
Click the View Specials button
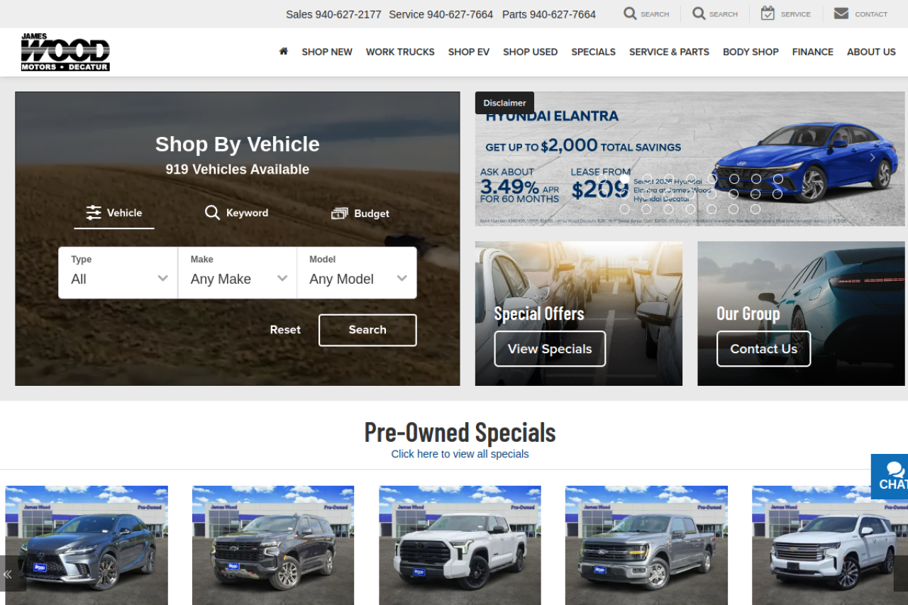pyautogui.click(x=550, y=349)
